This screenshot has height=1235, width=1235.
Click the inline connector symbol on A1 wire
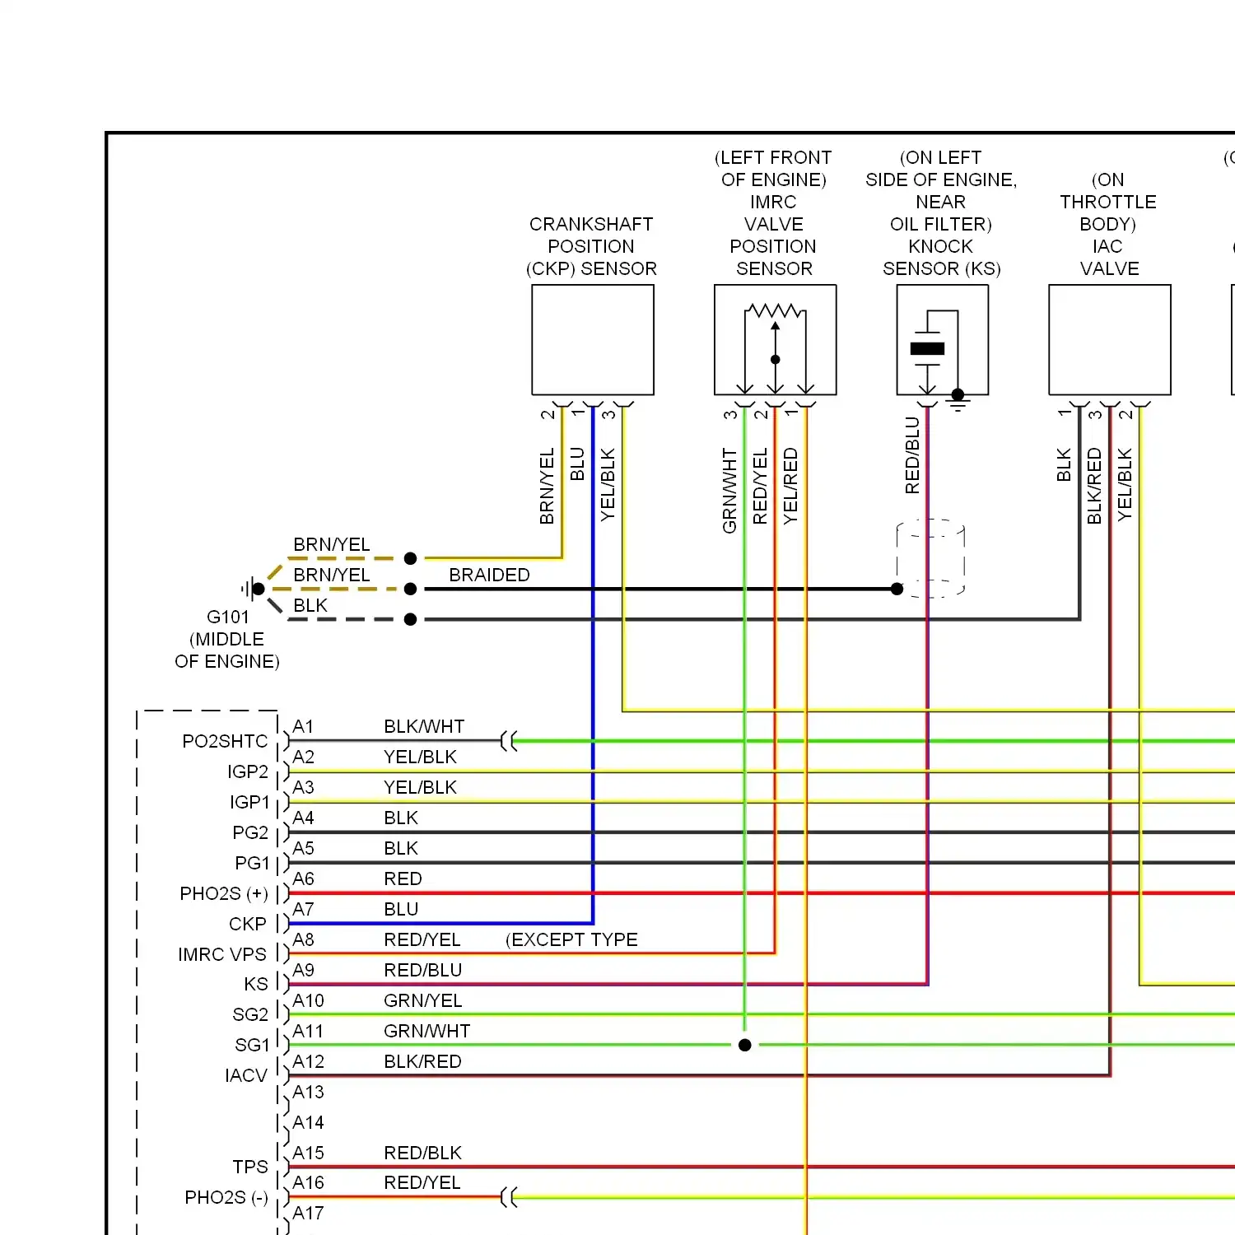coord(510,741)
